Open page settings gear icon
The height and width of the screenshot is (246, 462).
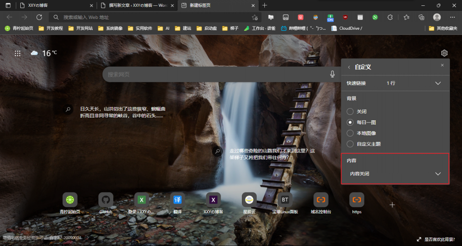[444, 53]
